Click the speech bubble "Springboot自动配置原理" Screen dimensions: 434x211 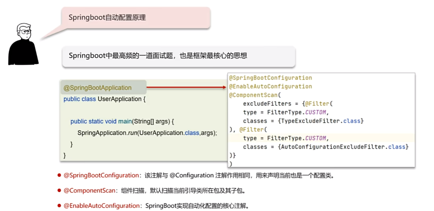pyautogui.click(x=136, y=18)
